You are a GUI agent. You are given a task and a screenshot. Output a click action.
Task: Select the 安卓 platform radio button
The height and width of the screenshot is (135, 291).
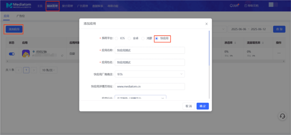129,39
